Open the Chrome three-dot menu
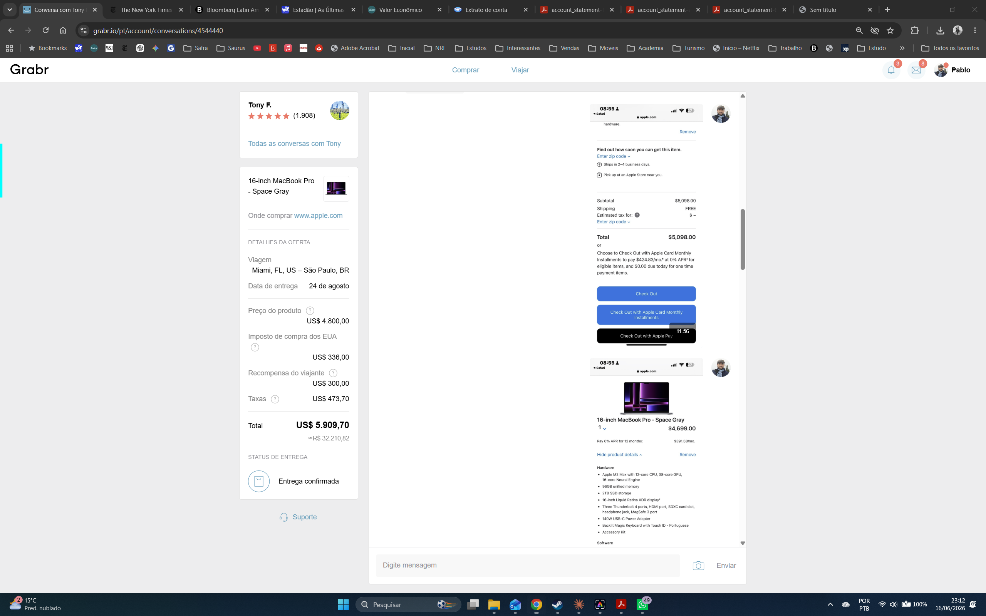 975,30
